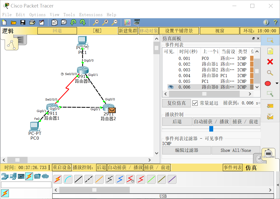
Task: Click the 新建集群 button
Action: [128, 31]
